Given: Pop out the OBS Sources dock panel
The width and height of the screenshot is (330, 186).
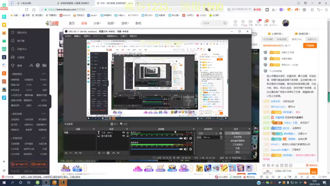Looking at the screenshot, I should tap(127, 129).
